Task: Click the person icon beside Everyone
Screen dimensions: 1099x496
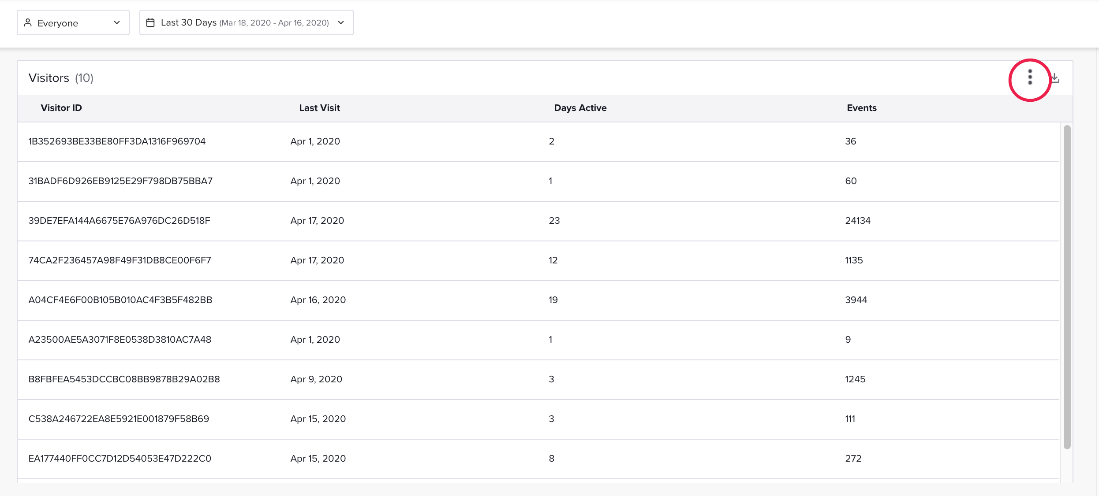Action: (x=28, y=22)
